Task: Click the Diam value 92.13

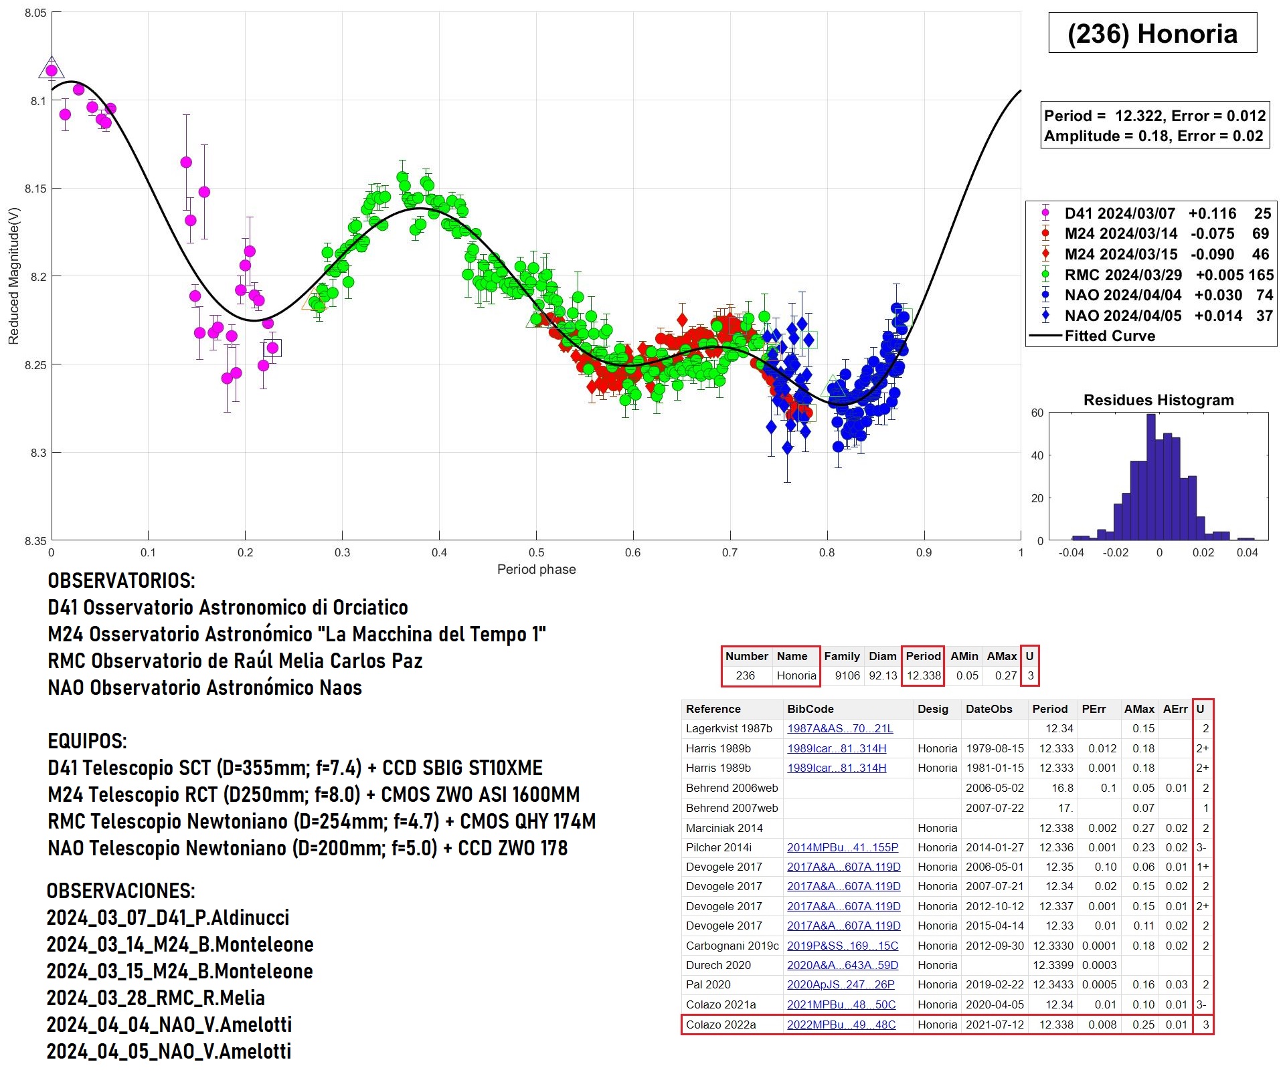Action: coord(883,675)
